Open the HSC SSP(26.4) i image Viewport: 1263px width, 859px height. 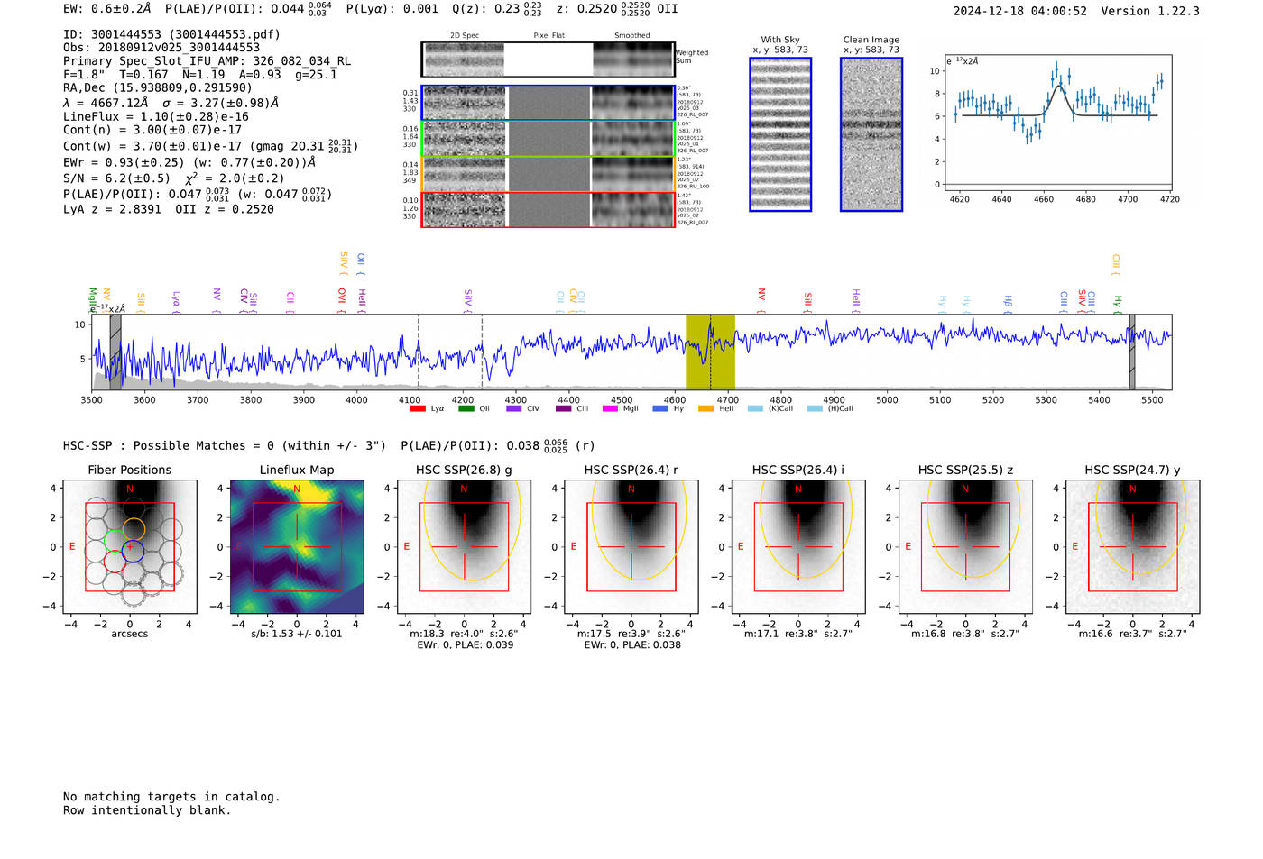[798, 547]
